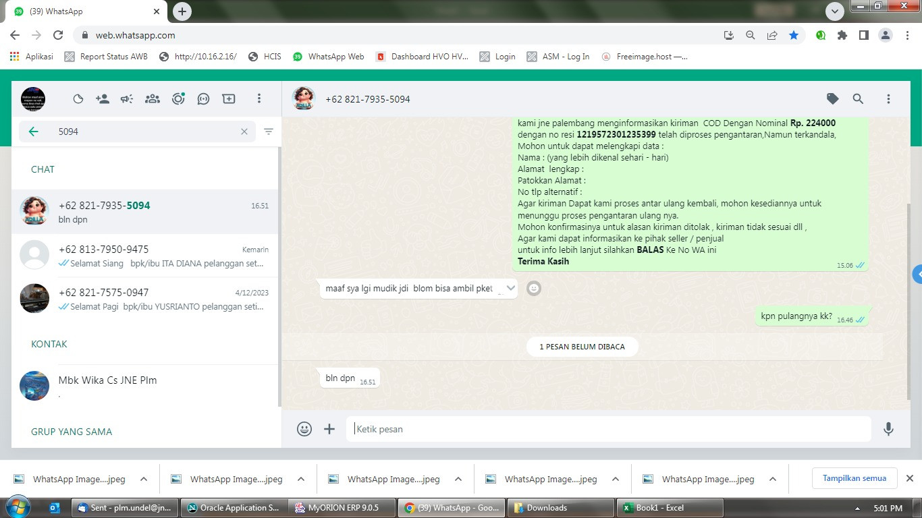Open Chrome profile avatar
The height and width of the screenshot is (518, 922).
[x=886, y=35]
